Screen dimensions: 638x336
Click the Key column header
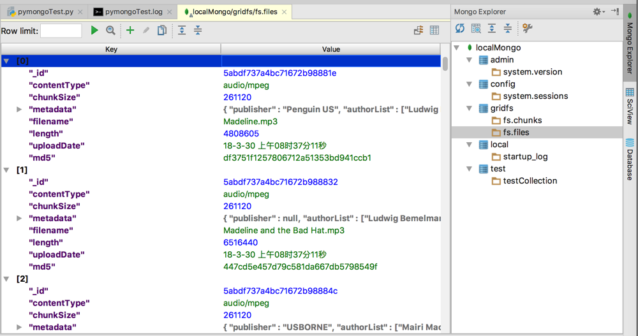click(x=111, y=49)
